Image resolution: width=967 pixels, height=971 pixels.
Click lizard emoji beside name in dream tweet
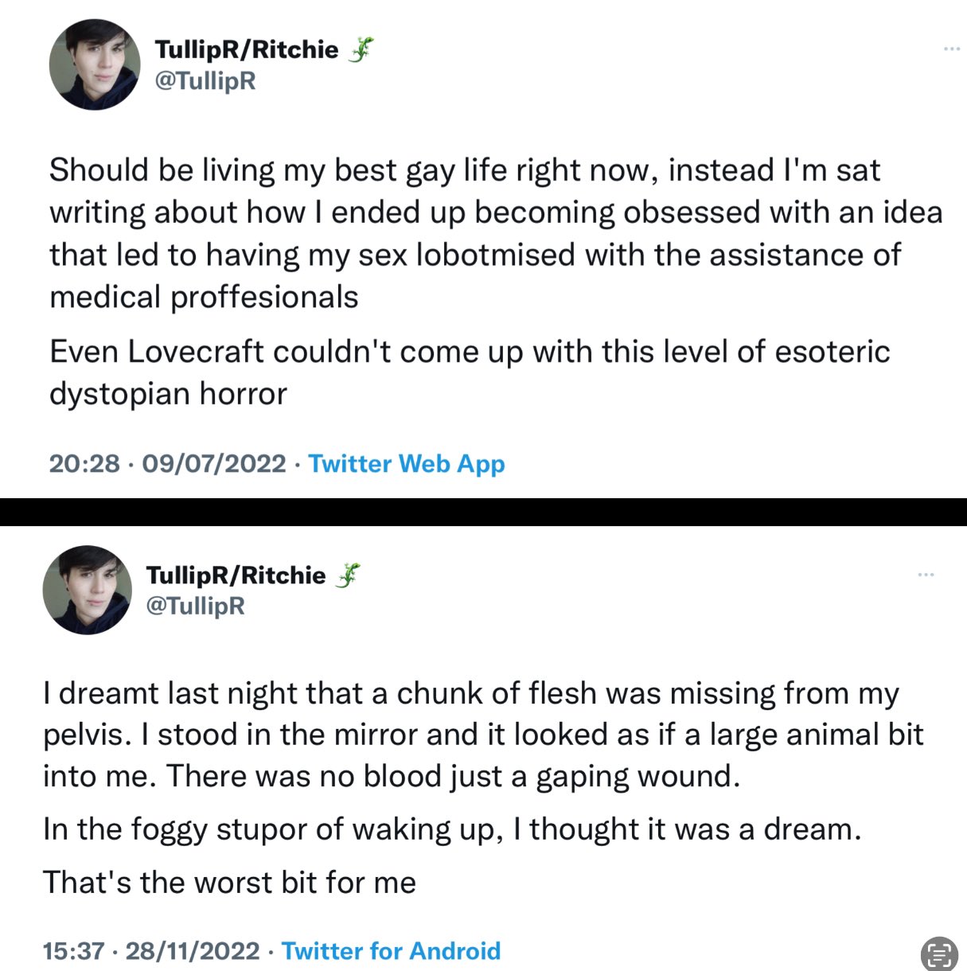(x=348, y=575)
